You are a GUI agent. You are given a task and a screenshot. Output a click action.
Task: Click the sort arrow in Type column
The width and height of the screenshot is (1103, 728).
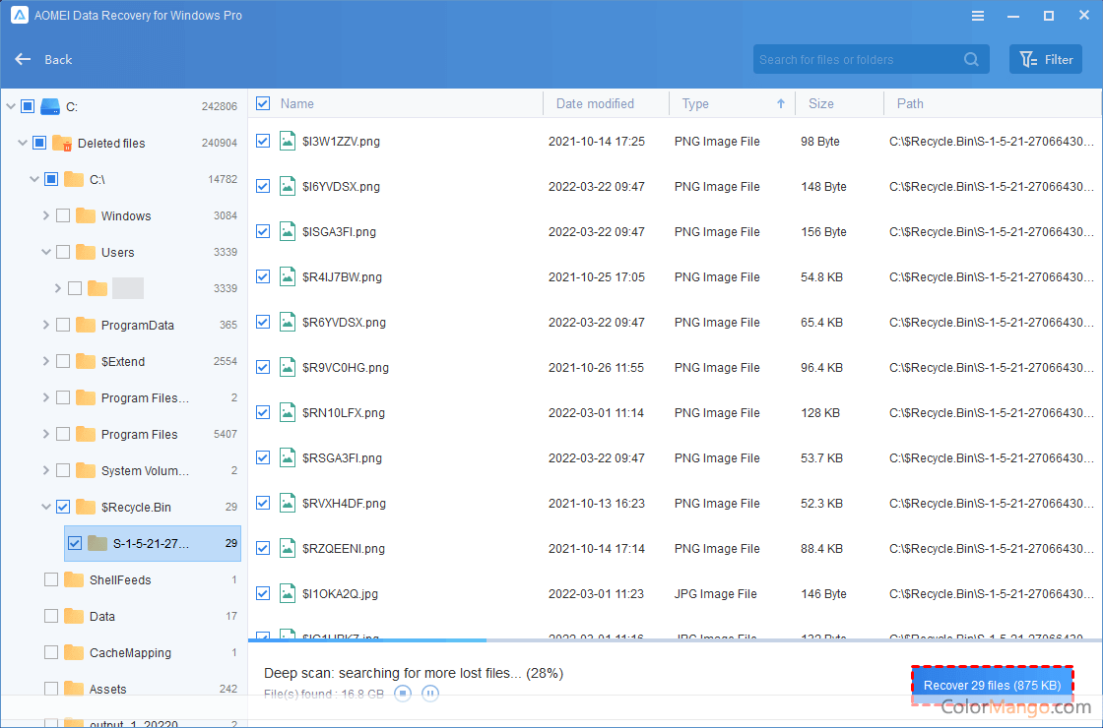pos(781,103)
